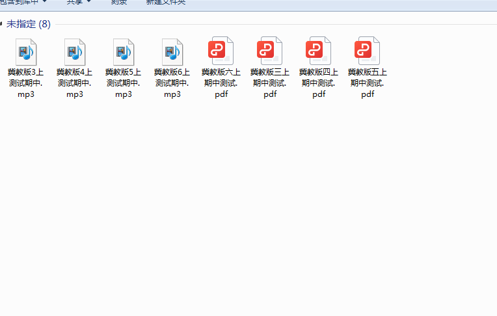Click the file name text 冀教版3上测试期中.mp3

[26, 83]
